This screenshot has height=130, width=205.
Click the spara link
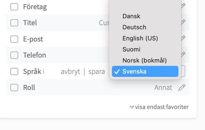point(96,72)
